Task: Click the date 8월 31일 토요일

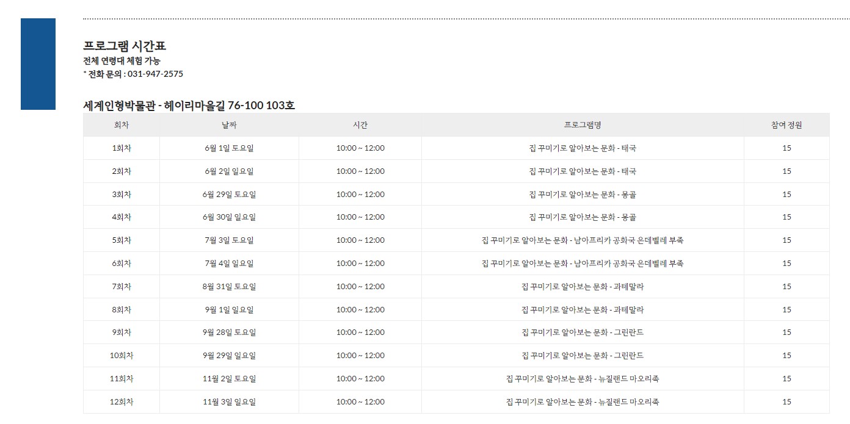Action: click(229, 287)
